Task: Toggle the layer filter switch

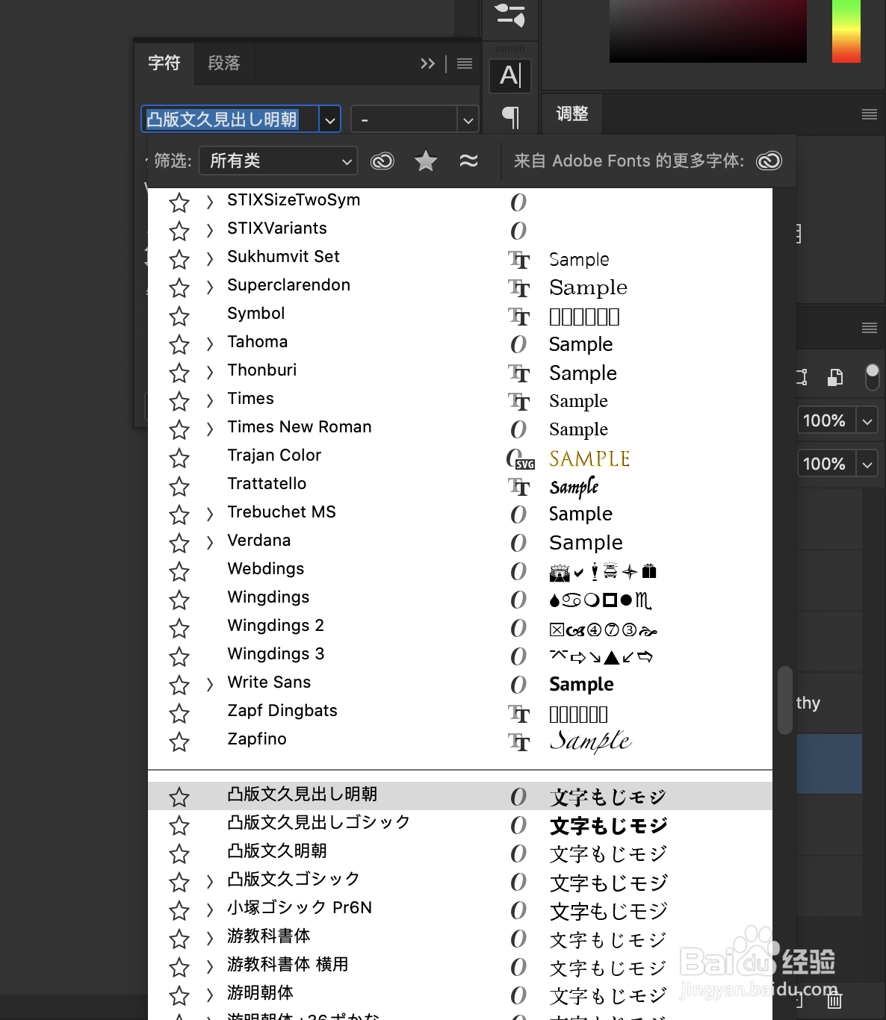Action: (x=872, y=377)
